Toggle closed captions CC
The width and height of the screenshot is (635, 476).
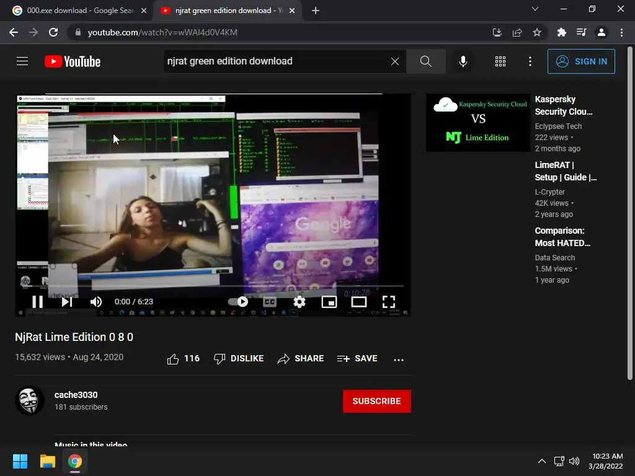[x=269, y=302]
